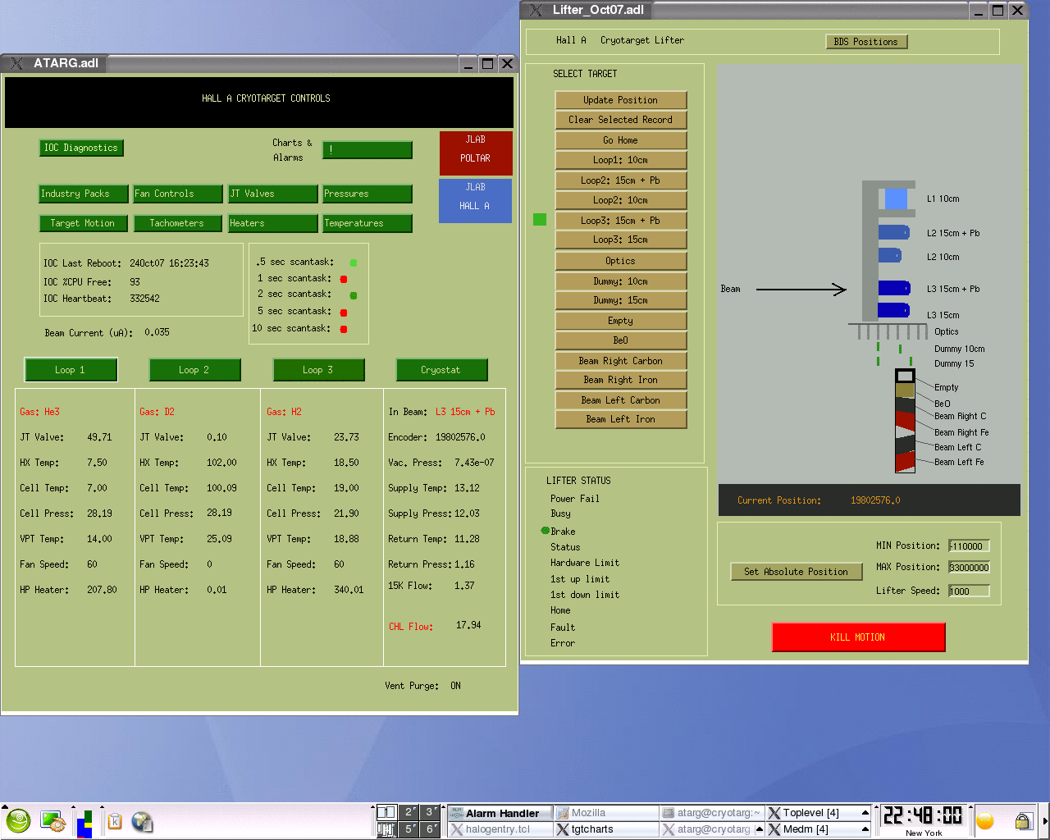Launch the globe web browser icon
The image size is (1050, 840).
(x=142, y=821)
